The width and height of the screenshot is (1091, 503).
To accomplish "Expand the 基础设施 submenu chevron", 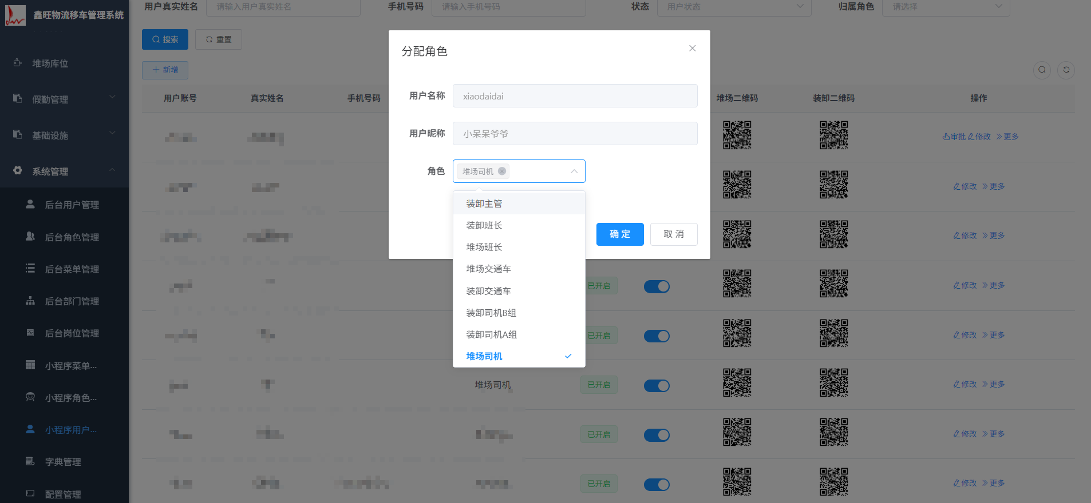I will click(112, 133).
